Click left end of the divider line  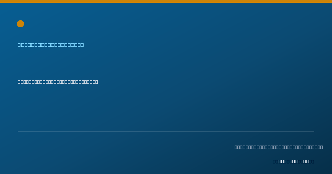click(x=18, y=131)
